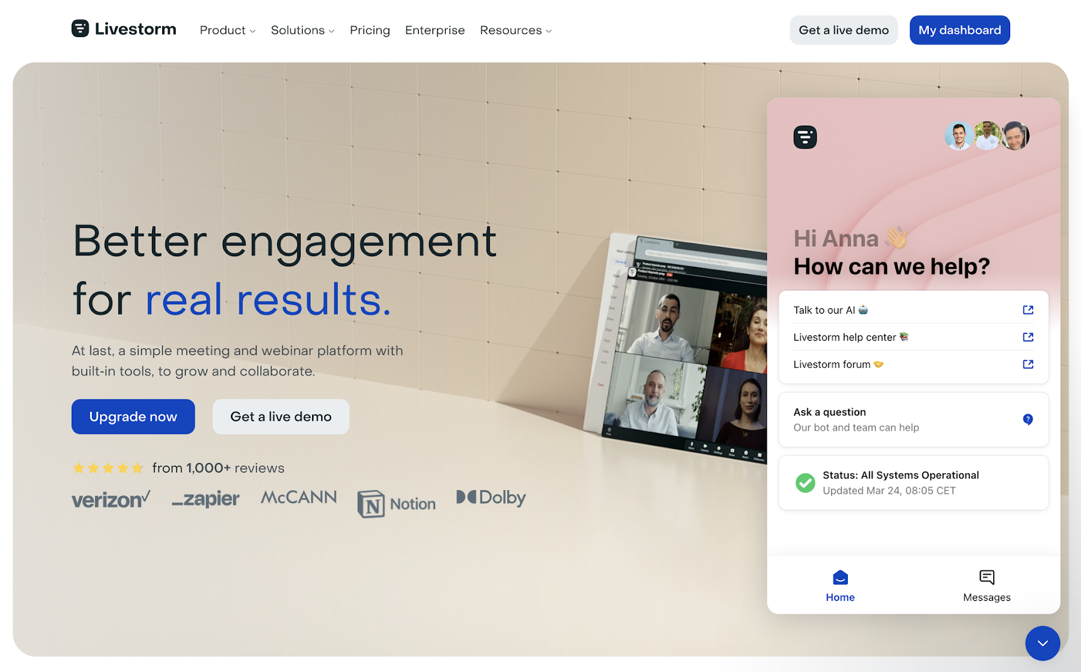Click the Upgrade now button
The height and width of the screenshot is (672, 1081).
pos(133,416)
